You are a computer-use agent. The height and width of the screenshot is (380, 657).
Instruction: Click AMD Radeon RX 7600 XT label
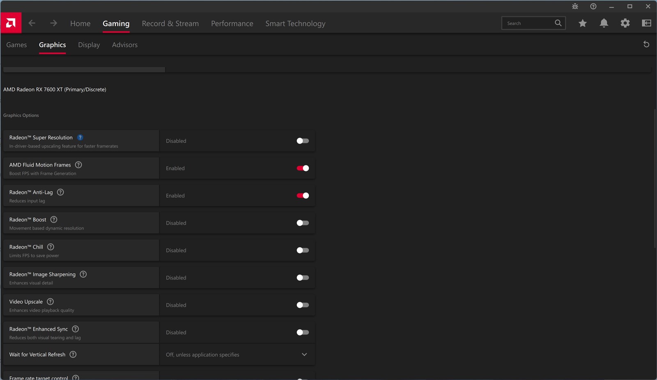(55, 89)
